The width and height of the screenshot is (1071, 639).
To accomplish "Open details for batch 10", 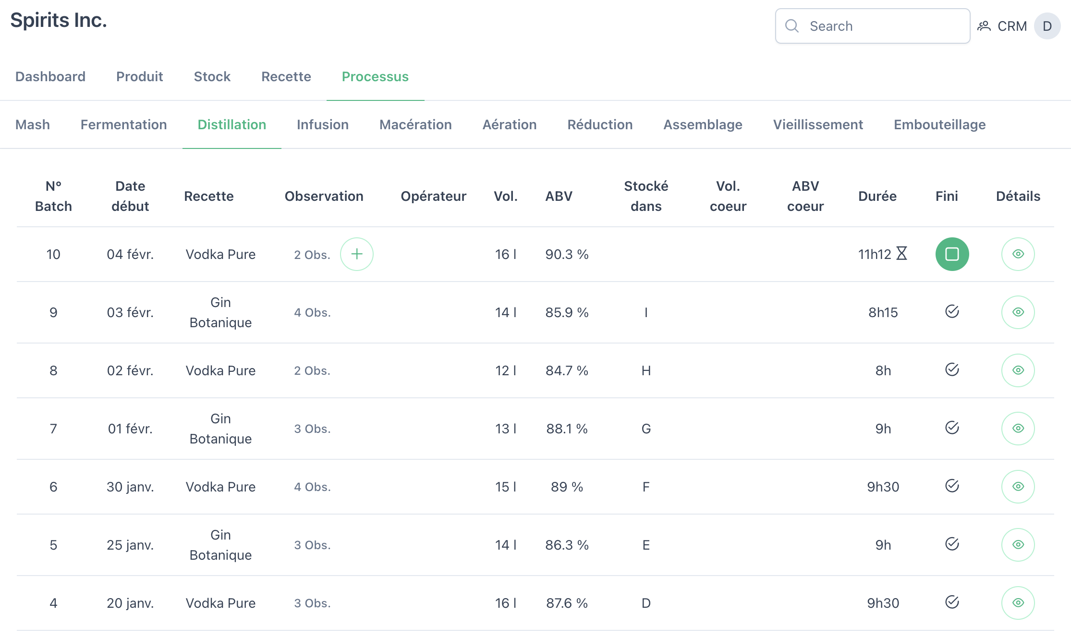I will tap(1018, 254).
